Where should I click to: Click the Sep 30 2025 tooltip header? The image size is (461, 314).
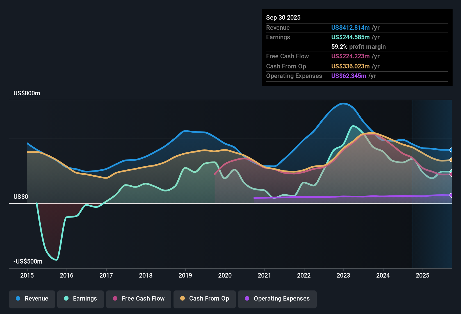pyautogui.click(x=283, y=17)
